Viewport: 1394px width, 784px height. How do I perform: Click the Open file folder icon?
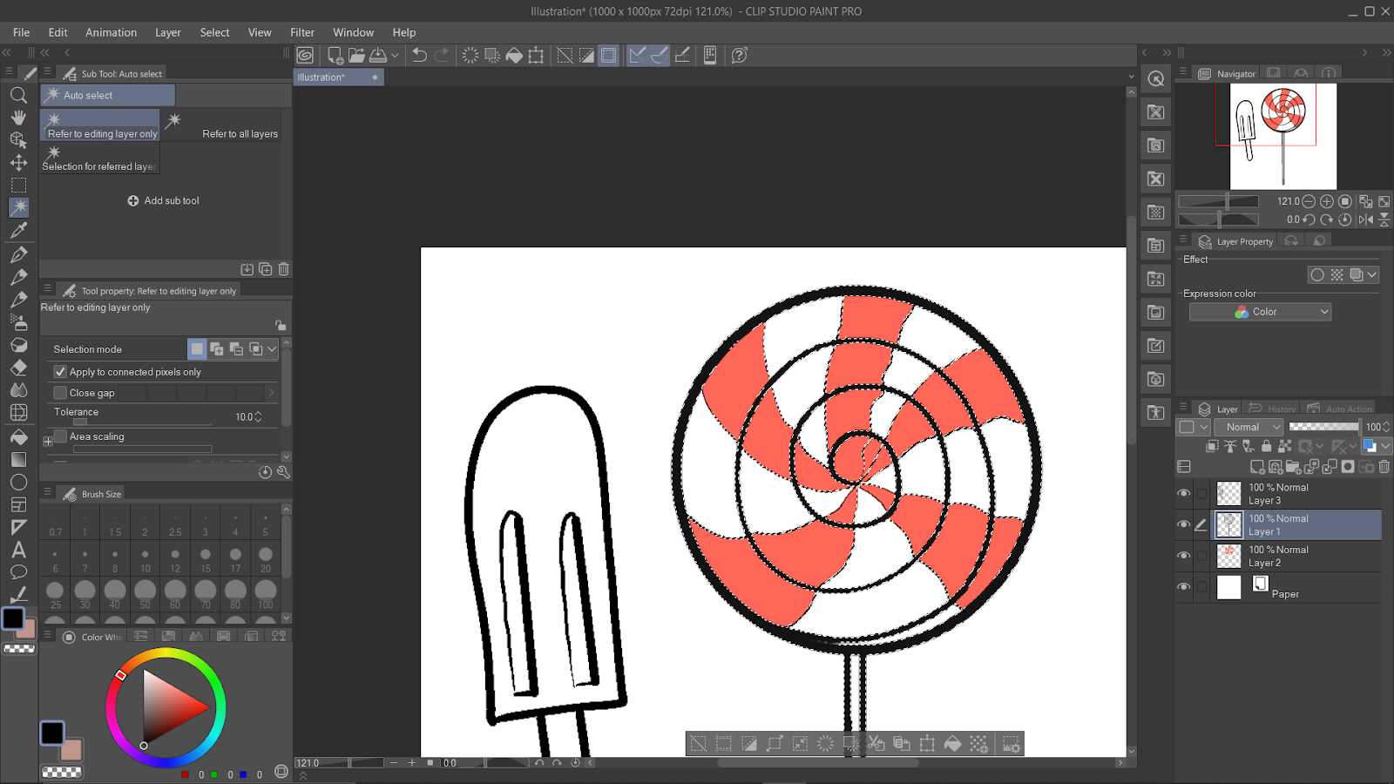pyautogui.click(x=356, y=55)
